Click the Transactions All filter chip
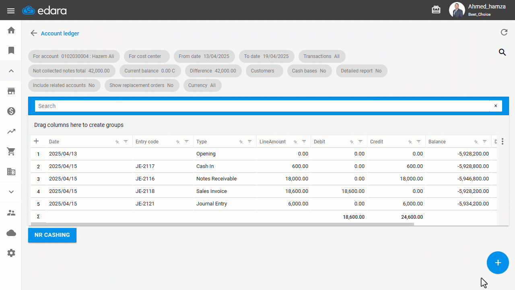 point(322,56)
